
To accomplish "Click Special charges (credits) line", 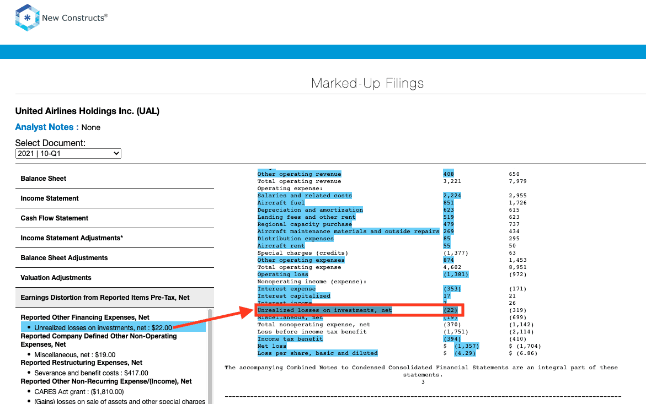I will tap(303, 253).
